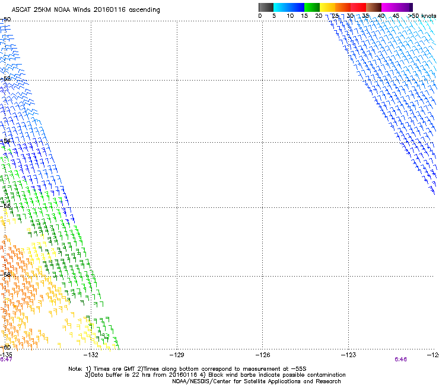Click the '-58' latitude axis label
The height and width of the screenshot is (385, 439).
click(5, 275)
